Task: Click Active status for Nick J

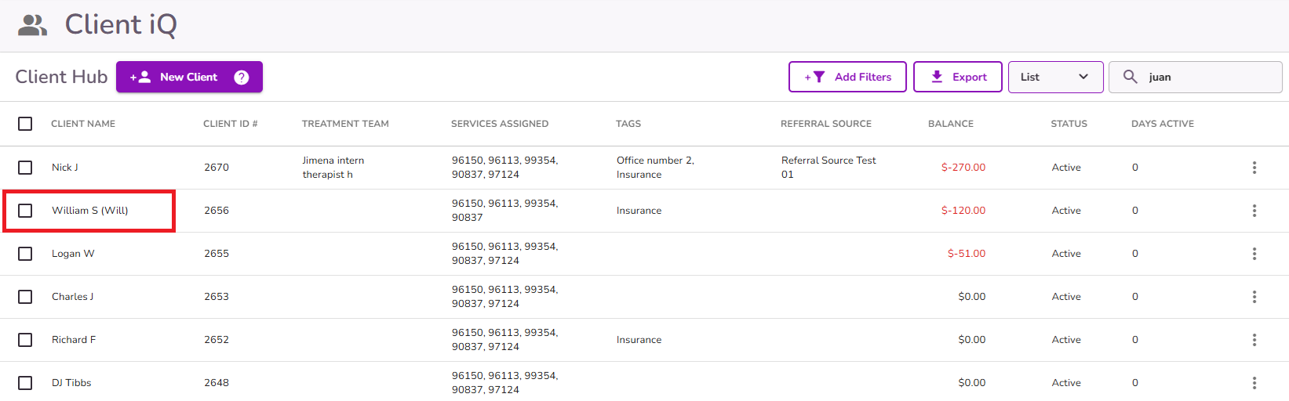Action: click(1066, 168)
